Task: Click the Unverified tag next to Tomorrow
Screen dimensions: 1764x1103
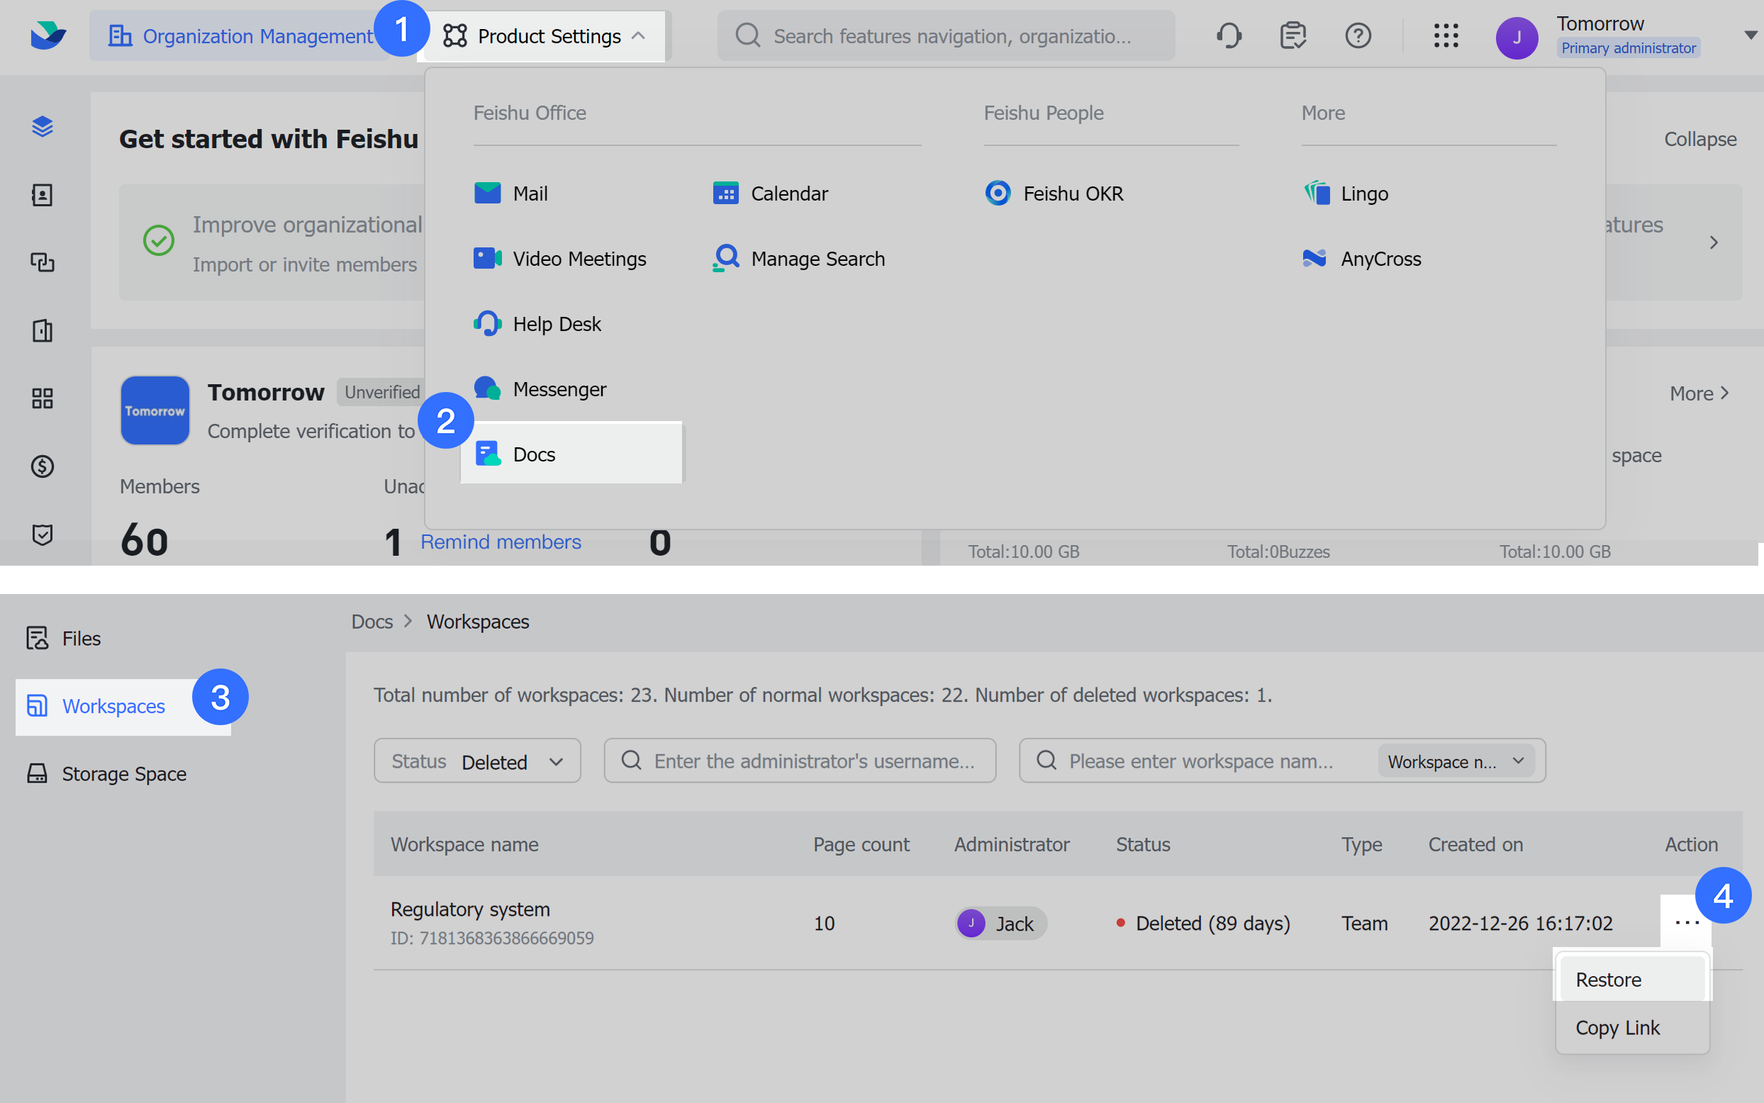Action: (x=381, y=393)
